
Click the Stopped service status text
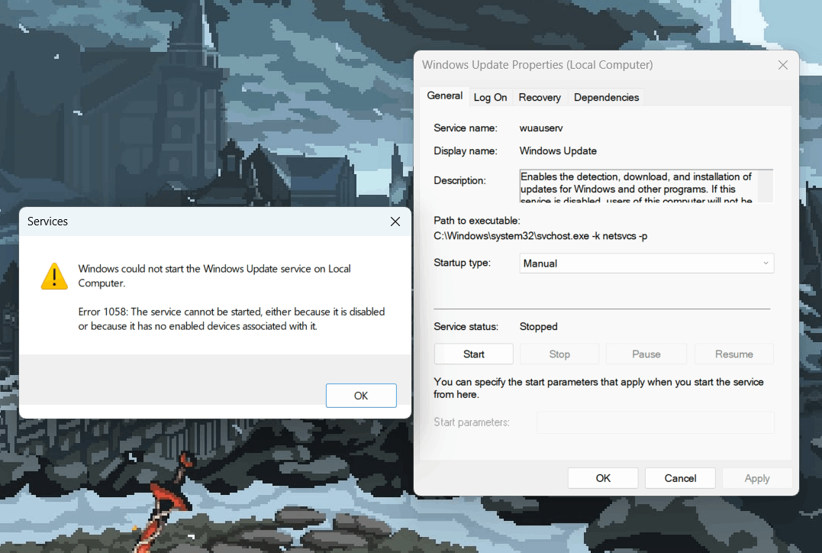click(x=538, y=326)
